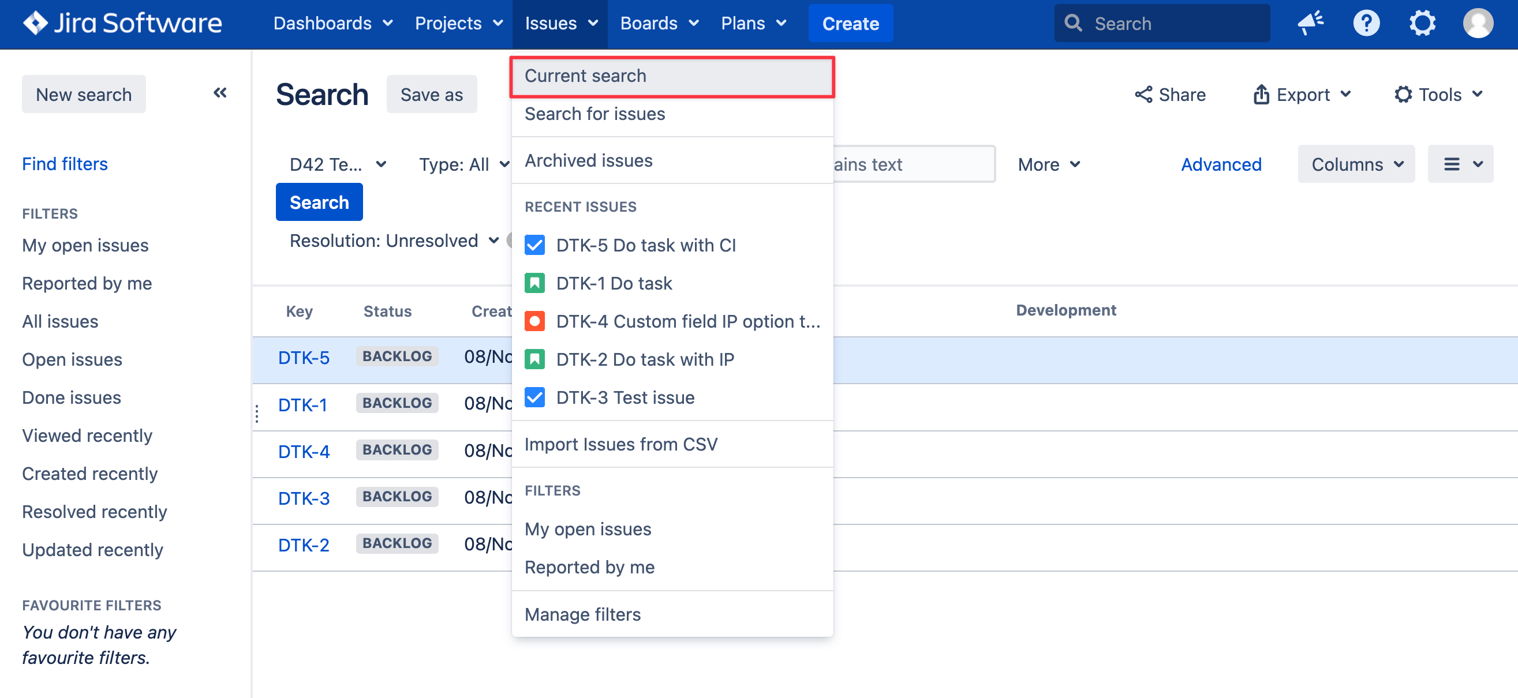The height and width of the screenshot is (698, 1518).
Task: Click the blue Create button
Action: (x=850, y=24)
